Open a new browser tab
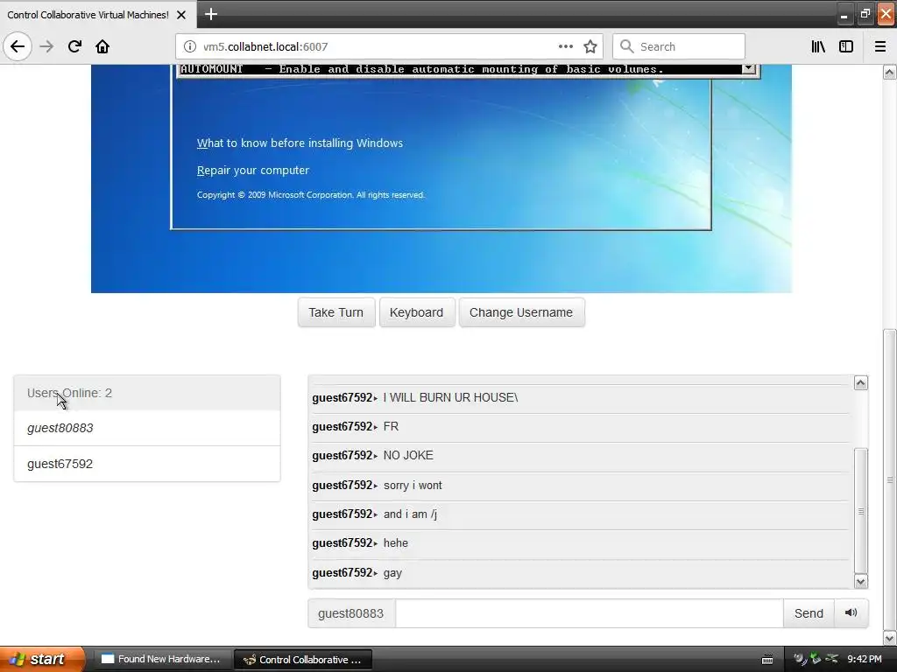The image size is (897, 672). tap(211, 14)
